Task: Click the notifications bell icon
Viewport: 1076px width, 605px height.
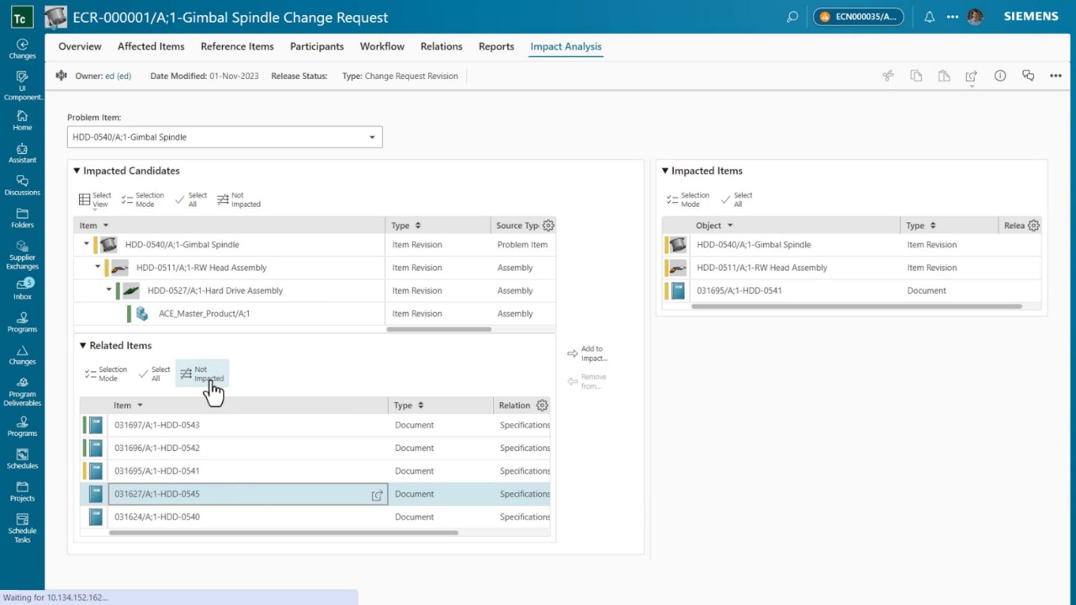Action: pos(929,17)
